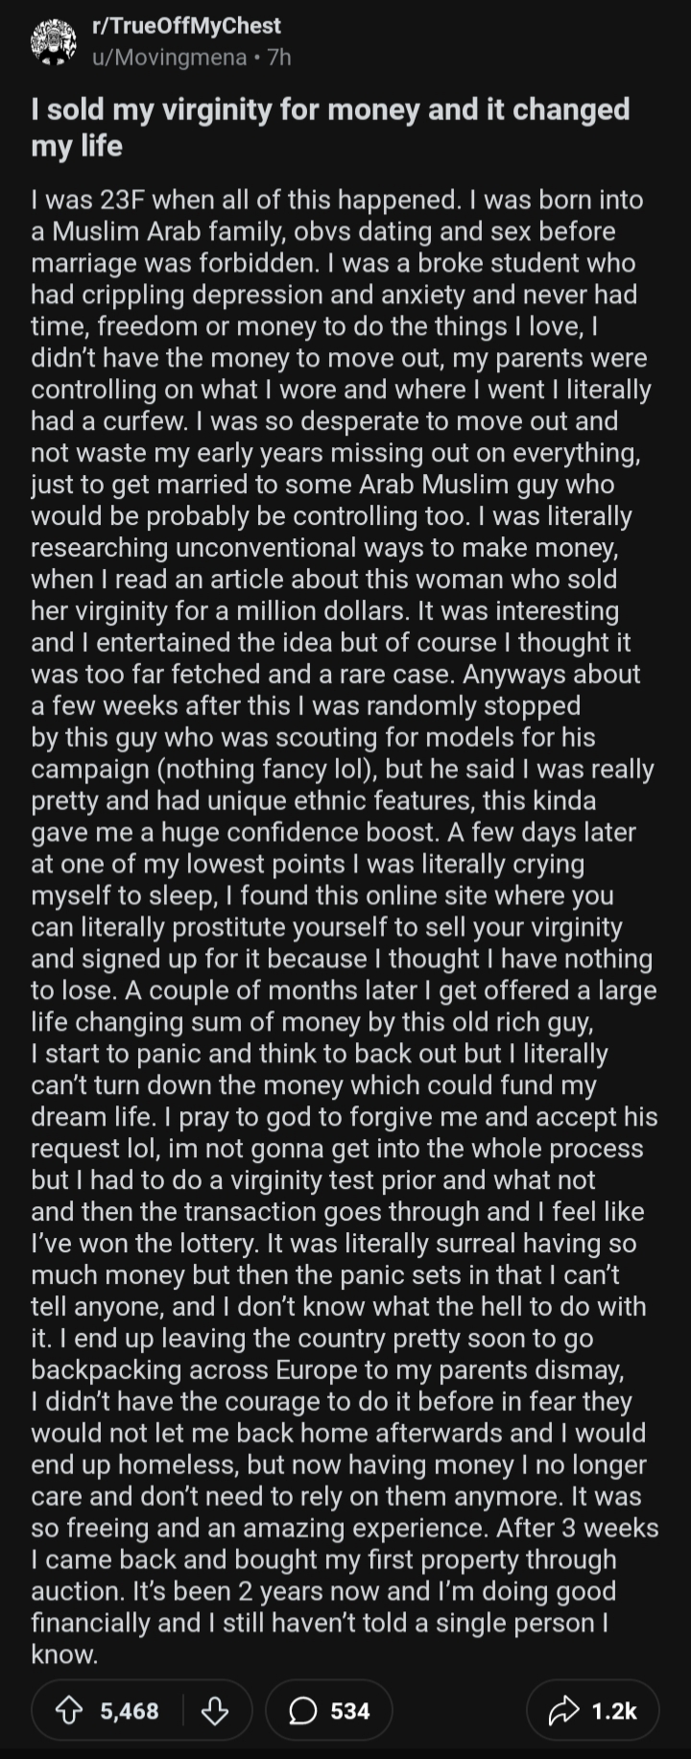
Task: Open the r/TrueOffMyChest community avatar
Action: (54, 42)
